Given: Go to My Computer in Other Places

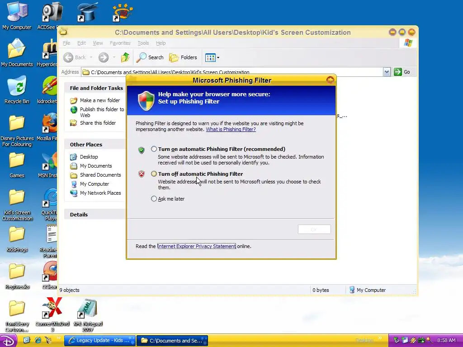Looking at the screenshot, I should (x=94, y=184).
